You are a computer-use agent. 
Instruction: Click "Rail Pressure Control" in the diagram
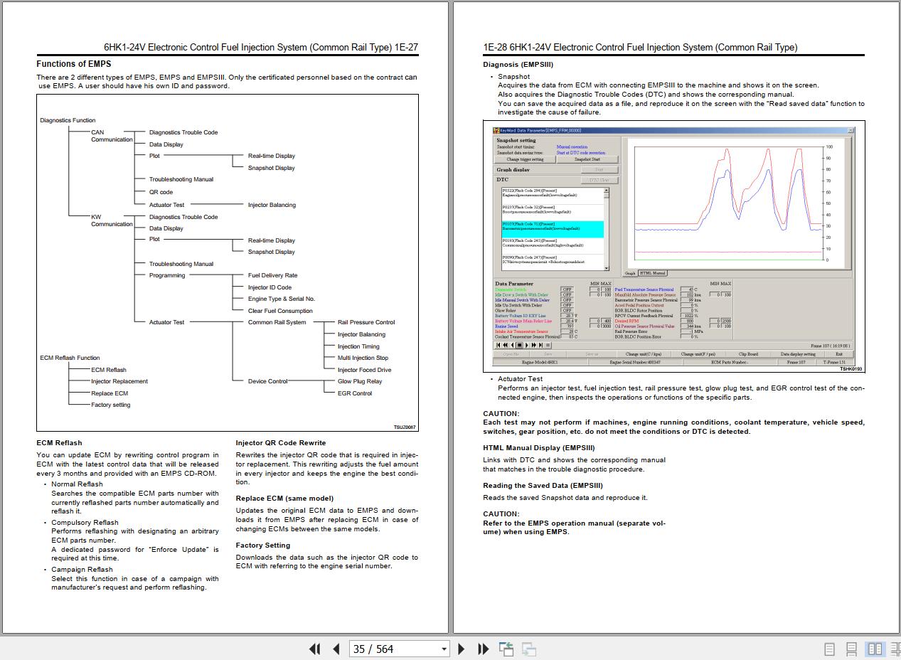366,322
